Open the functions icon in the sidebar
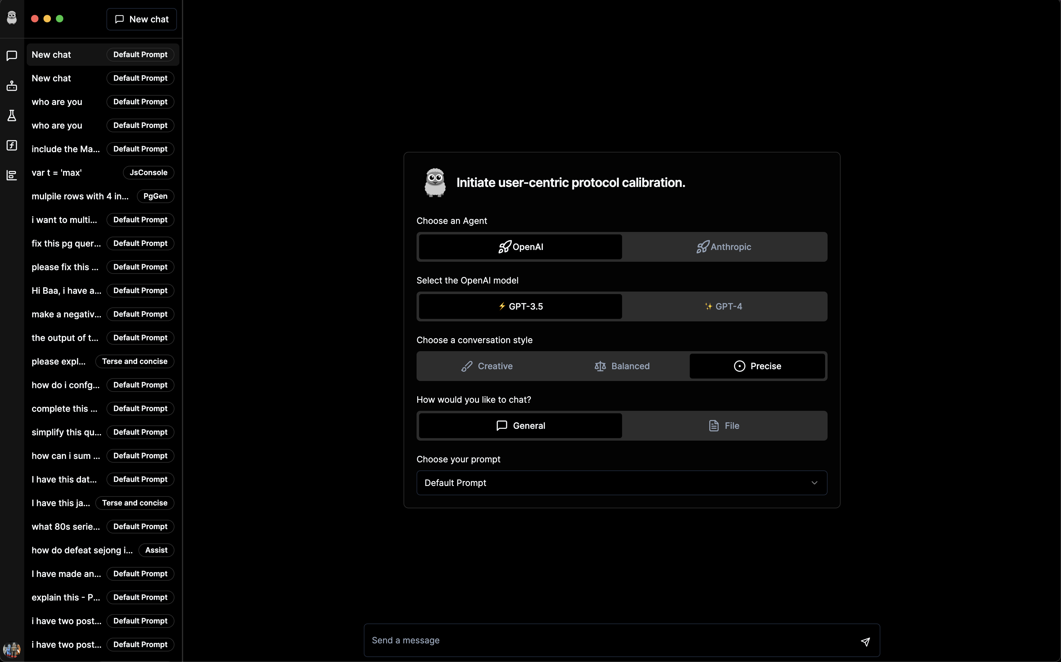1061x662 pixels. [12, 145]
